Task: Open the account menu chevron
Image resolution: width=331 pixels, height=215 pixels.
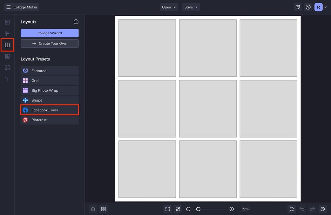Action: coord(326,7)
